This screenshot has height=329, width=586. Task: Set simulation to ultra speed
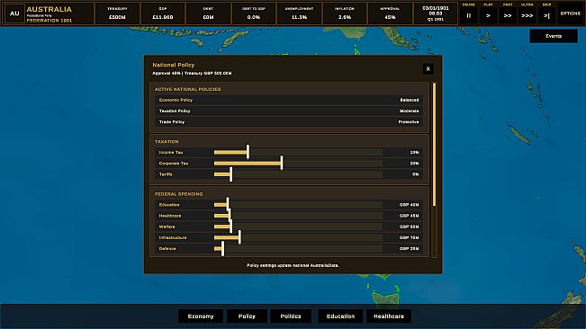click(x=527, y=15)
